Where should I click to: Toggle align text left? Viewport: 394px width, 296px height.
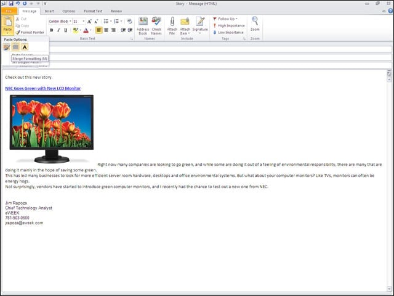coord(99,30)
